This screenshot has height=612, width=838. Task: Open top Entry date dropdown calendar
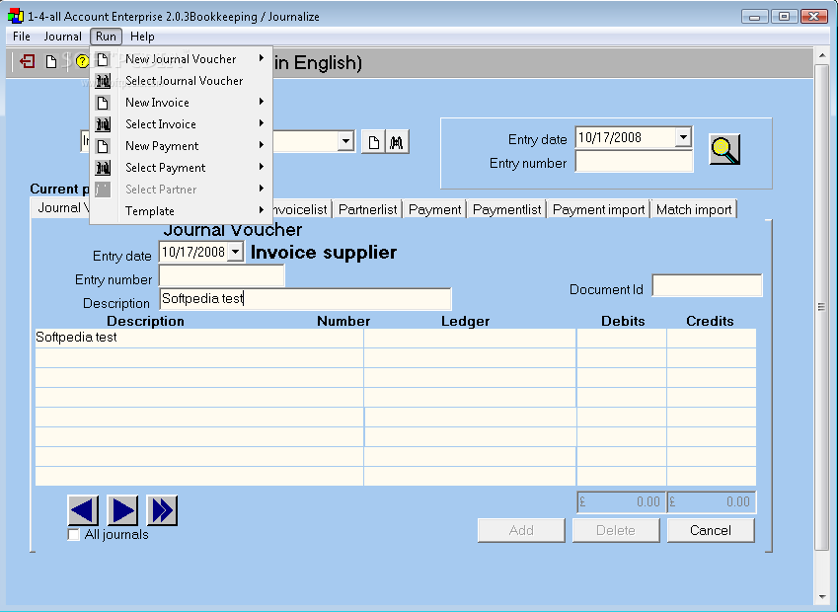pos(682,137)
